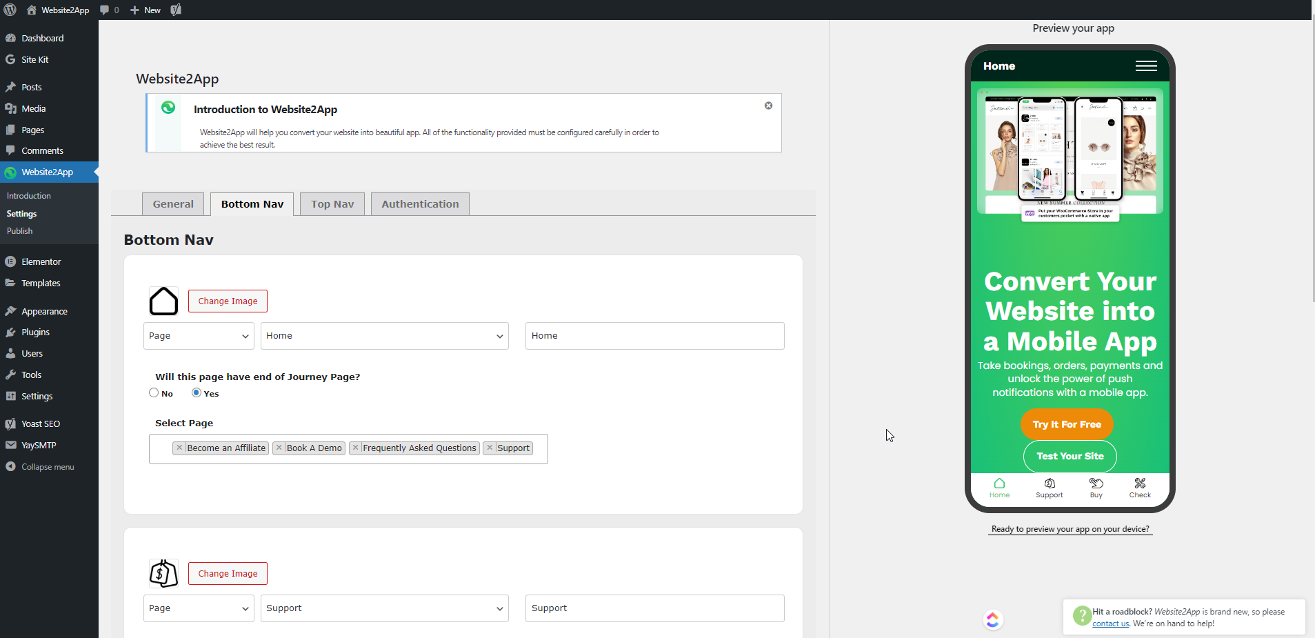Screen dimensions: 1315x638
Task: Click the Collapse menu arrow icon
Action: tap(10, 466)
